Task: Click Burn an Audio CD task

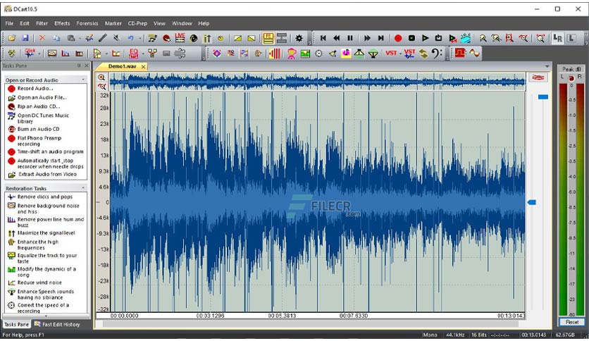Action: pos(38,129)
